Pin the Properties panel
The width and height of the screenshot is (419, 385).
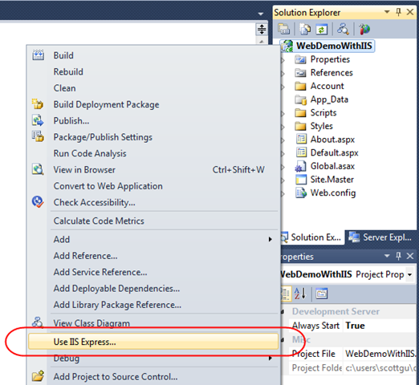pos(398,256)
